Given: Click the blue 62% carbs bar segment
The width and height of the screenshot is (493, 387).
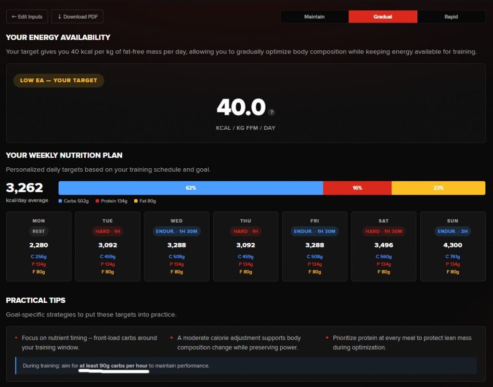Looking at the screenshot, I should 191,188.
